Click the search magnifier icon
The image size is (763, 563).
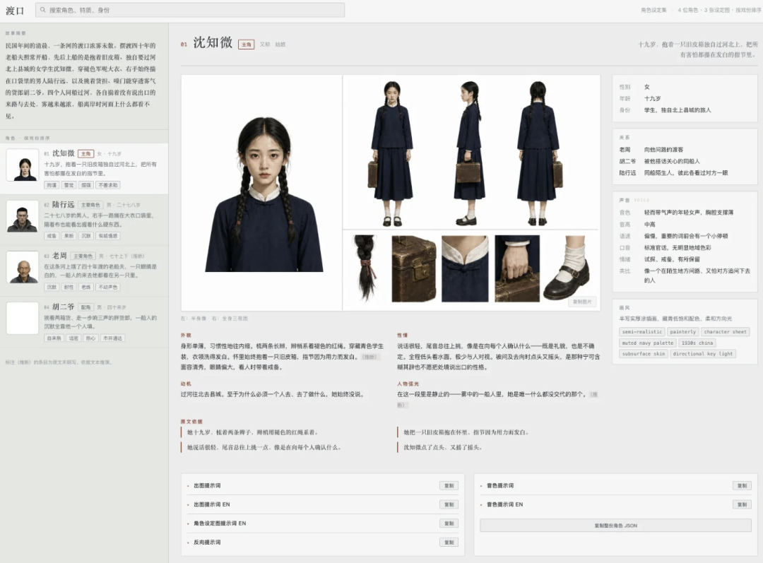[x=43, y=10]
